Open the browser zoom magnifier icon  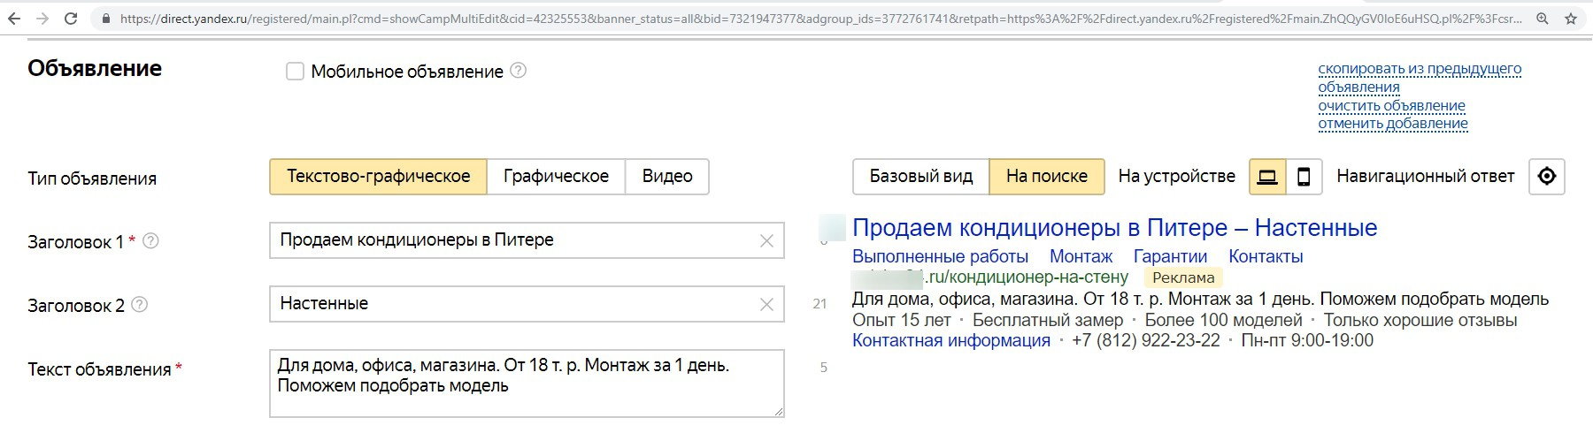click(1543, 19)
